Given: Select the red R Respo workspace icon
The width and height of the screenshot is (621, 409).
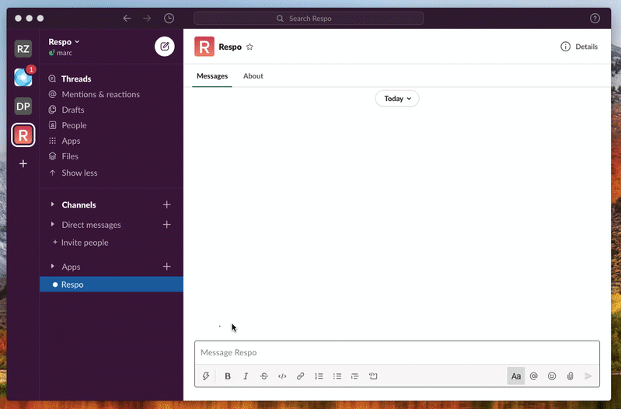Looking at the screenshot, I should pyautogui.click(x=23, y=135).
